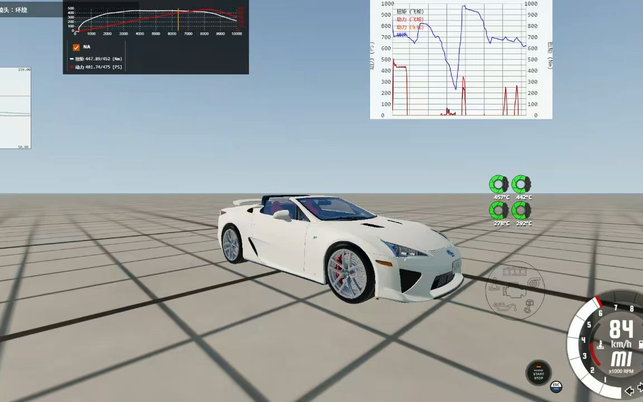Uncheck the NA checkbox in torque curve
Image resolution: width=643 pixels, height=402 pixels.
(x=76, y=47)
